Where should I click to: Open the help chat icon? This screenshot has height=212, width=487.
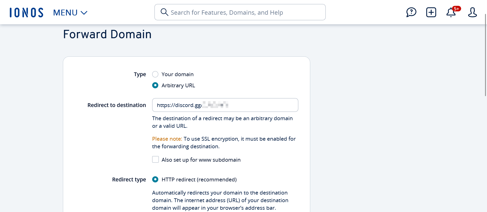coord(411,12)
